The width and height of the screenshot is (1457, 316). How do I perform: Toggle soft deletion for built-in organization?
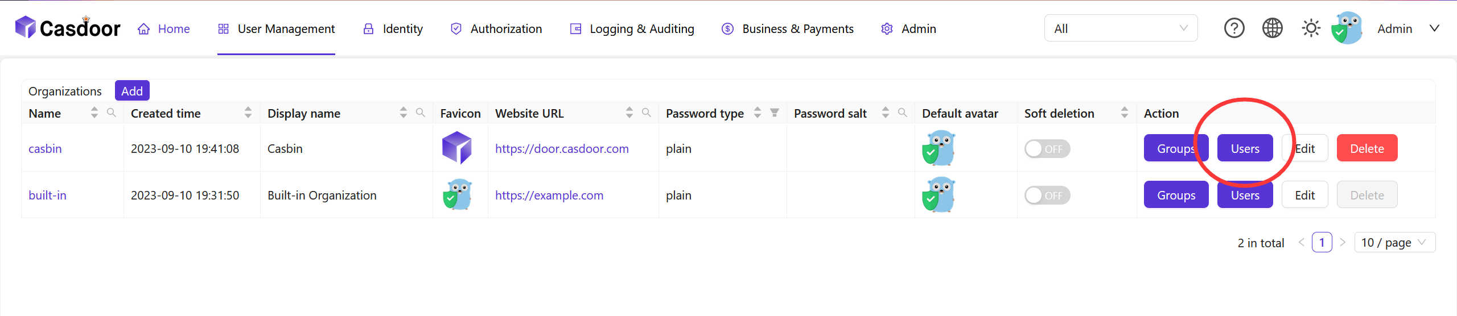coord(1047,196)
